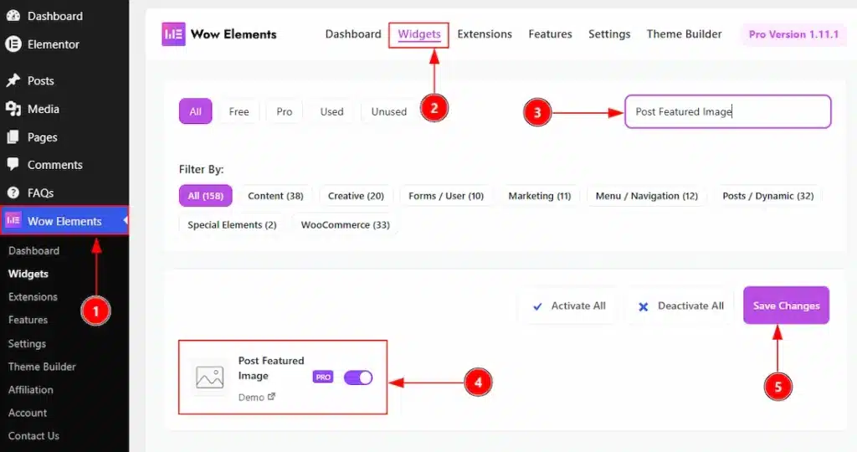The height and width of the screenshot is (452, 857).
Task: Switch to the Features header tab
Action: 550,33
